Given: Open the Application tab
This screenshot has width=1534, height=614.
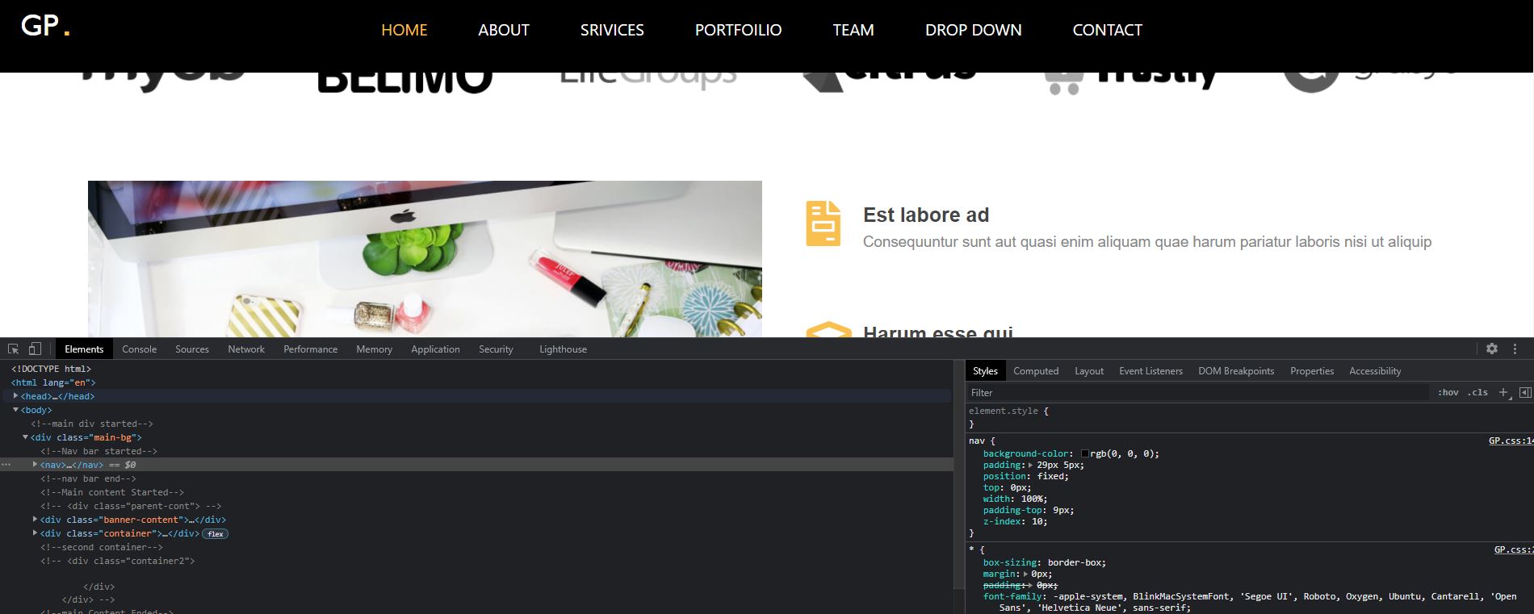Looking at the screenshot, I should click(x=435, y=349).
